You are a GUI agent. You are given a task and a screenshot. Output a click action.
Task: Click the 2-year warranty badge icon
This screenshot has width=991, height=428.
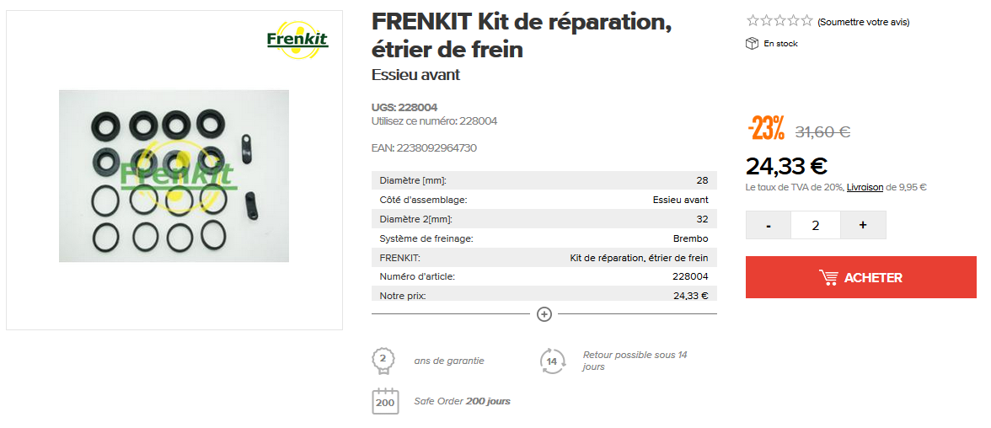point(383,361)
